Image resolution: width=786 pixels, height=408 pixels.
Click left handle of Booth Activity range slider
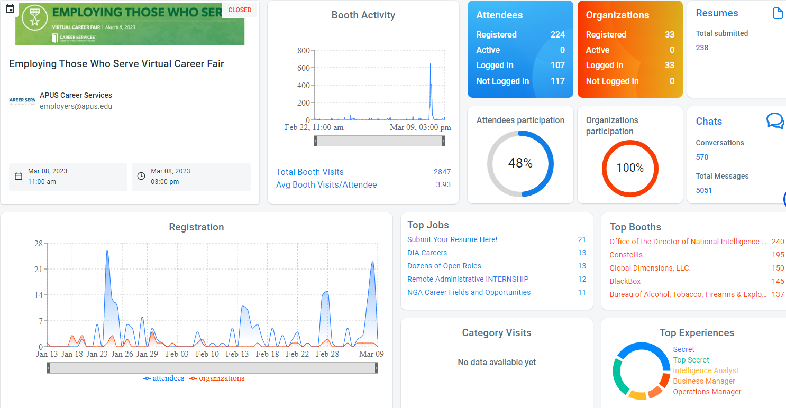(x=315, y=141)
